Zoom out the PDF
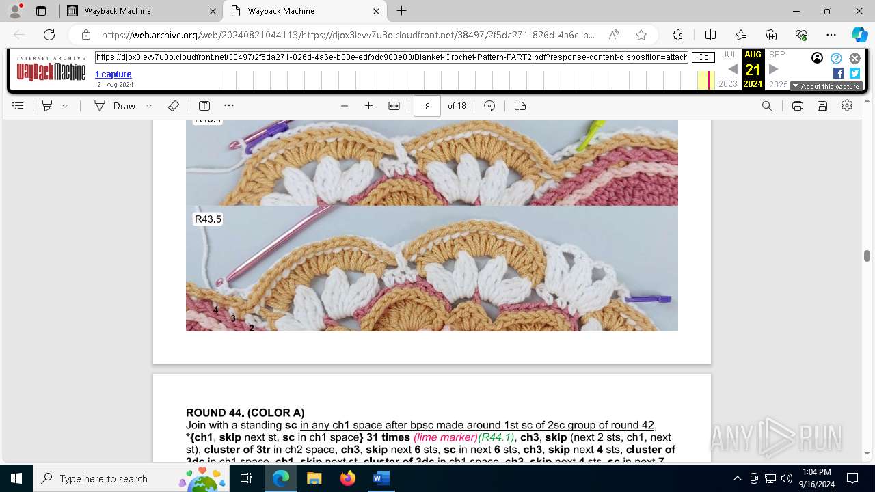 tap(345, 106)
